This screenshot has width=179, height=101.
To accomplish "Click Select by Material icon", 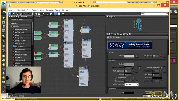I will 63,14.
